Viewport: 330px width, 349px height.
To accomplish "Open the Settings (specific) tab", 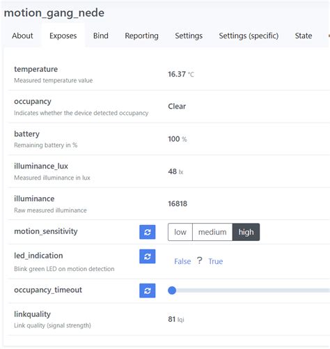I will [249, 36].
